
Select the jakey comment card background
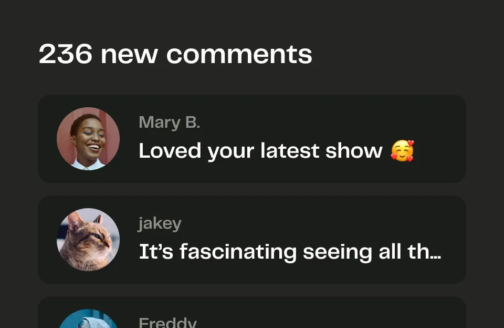click(252, 240)
